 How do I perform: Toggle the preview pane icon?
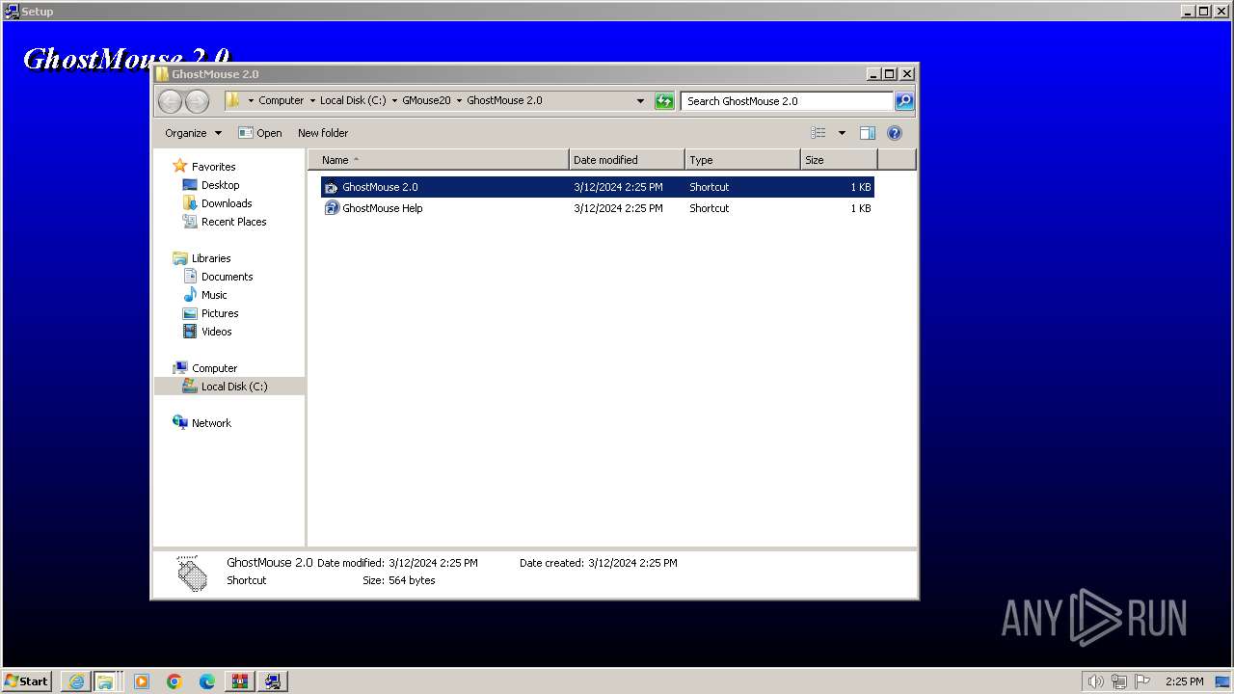[868, 133]
